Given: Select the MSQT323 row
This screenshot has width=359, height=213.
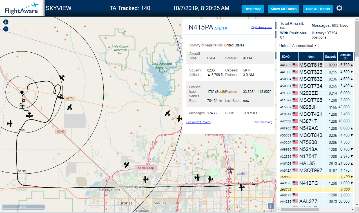Looking at the screenshot, I should point(316,72).
